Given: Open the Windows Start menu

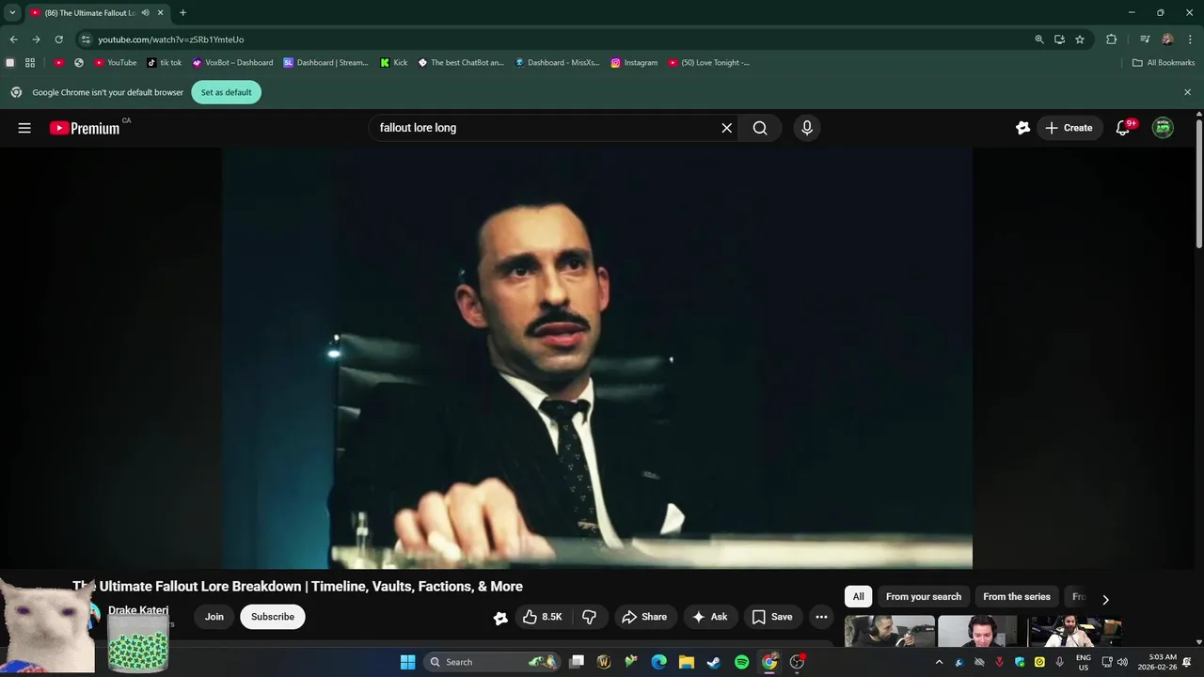Looking at the screenshot, I should tap(407, 662).
